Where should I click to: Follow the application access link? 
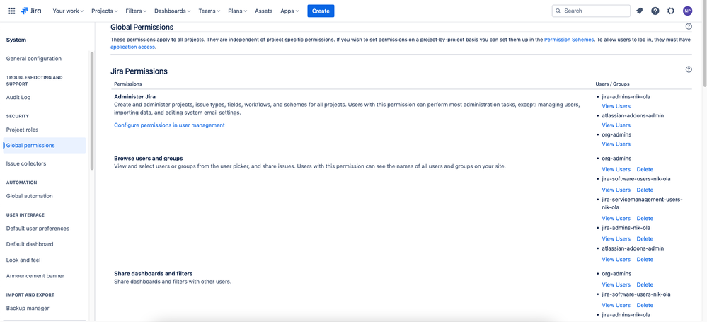(132, 47)
